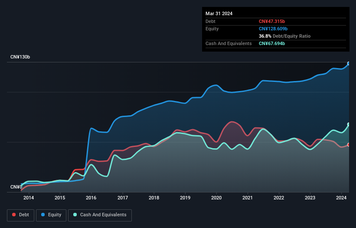356x228 pixels.
Task: Click the 2022 x-axis label
Action: point(279,198)
